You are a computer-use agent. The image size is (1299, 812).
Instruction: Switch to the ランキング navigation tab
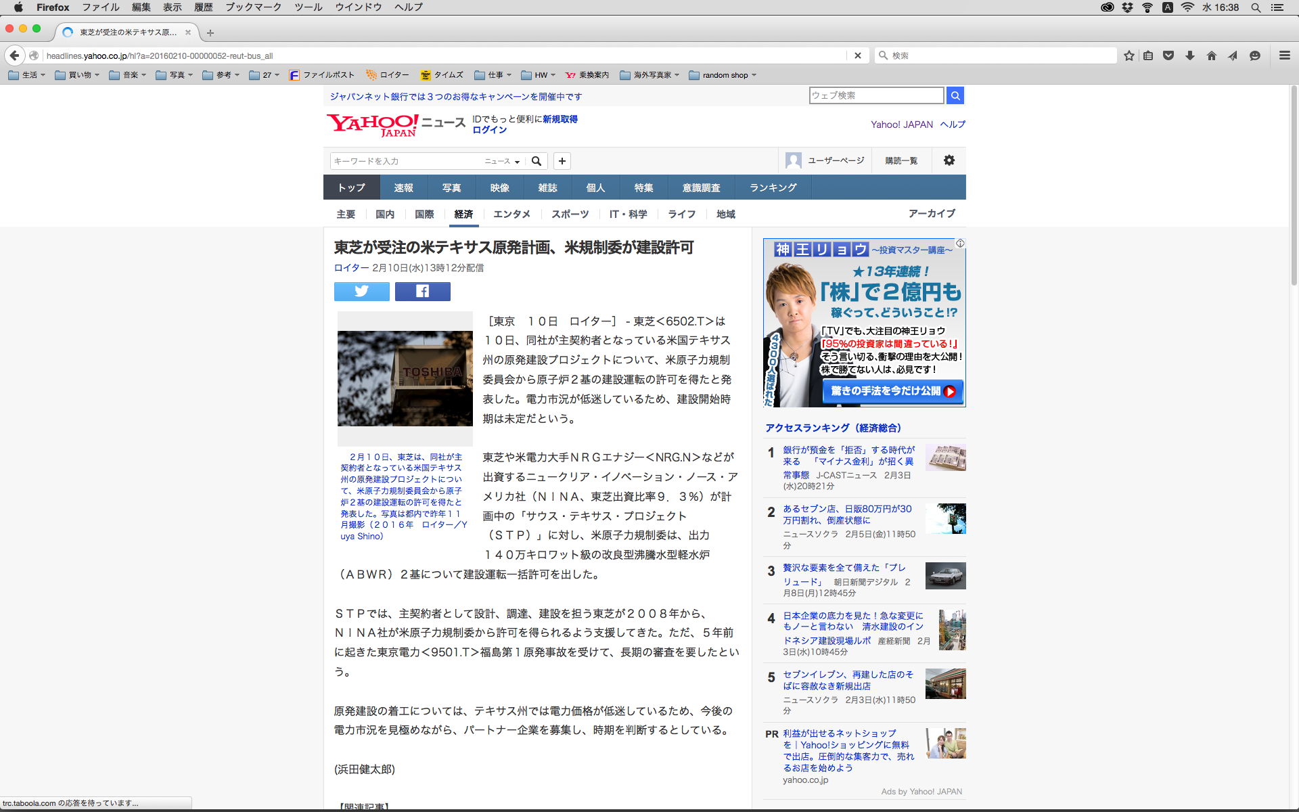(773, 187)
